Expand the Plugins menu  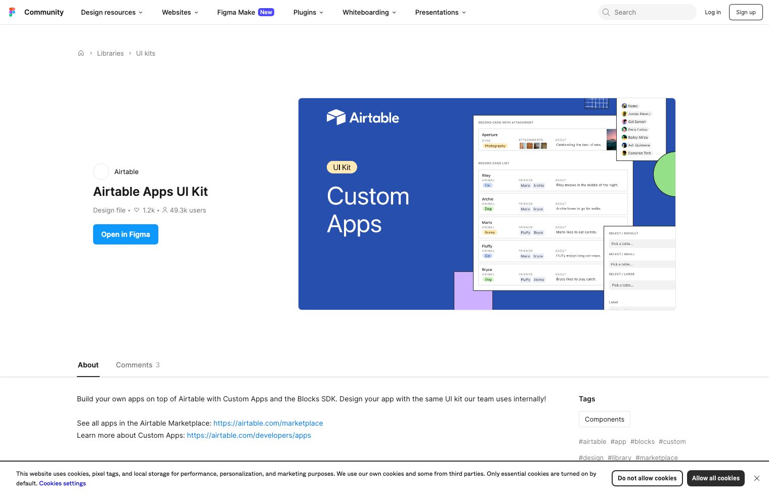pyautogui.click(x=308, y=12)
